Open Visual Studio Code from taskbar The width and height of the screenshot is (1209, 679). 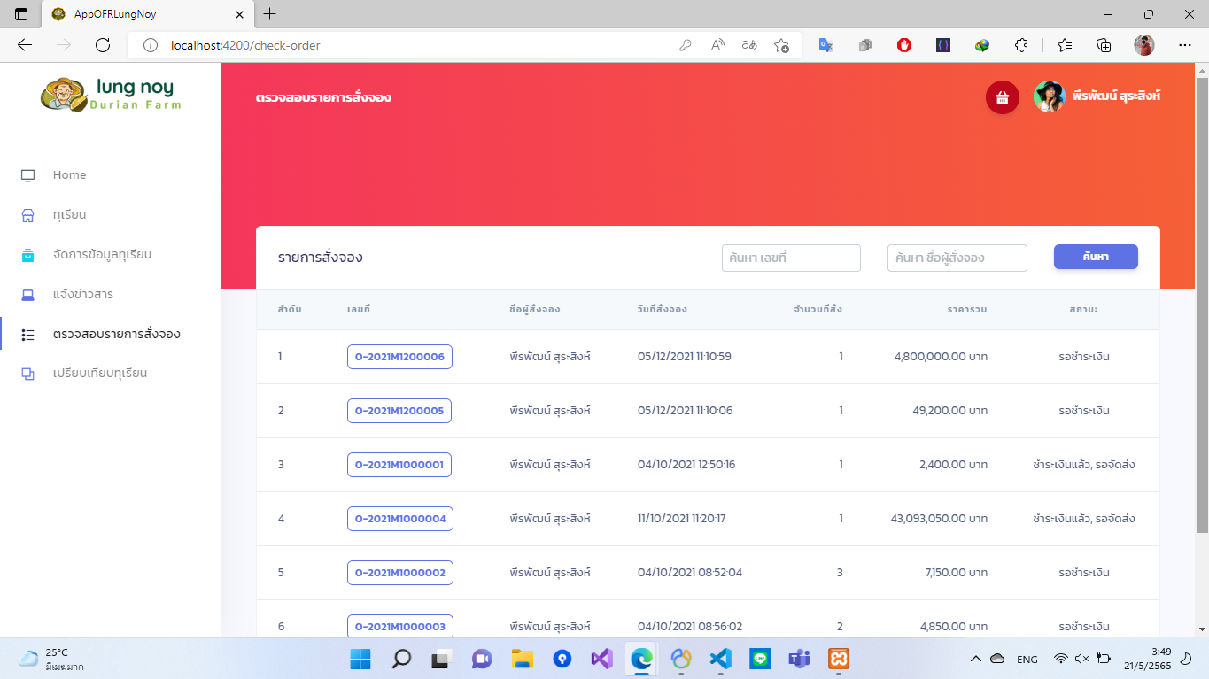click(x=720, y=659)
